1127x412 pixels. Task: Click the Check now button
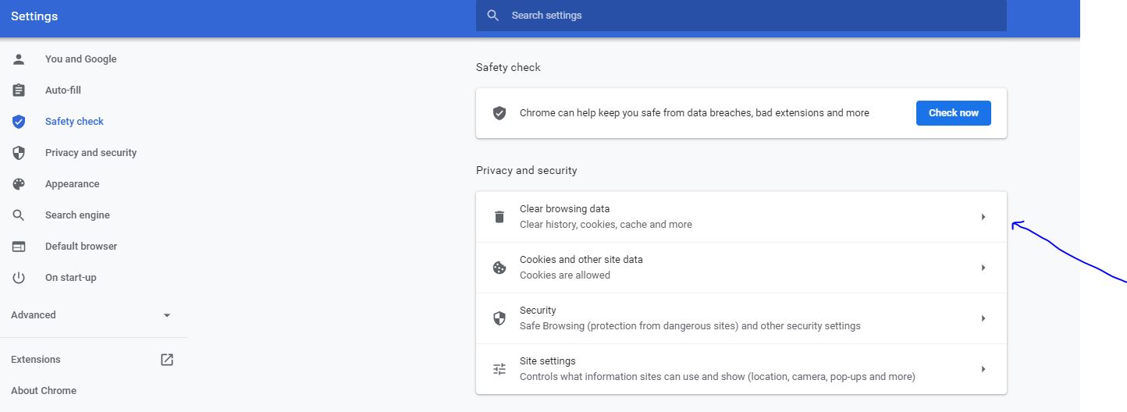(x=954, y=113)
